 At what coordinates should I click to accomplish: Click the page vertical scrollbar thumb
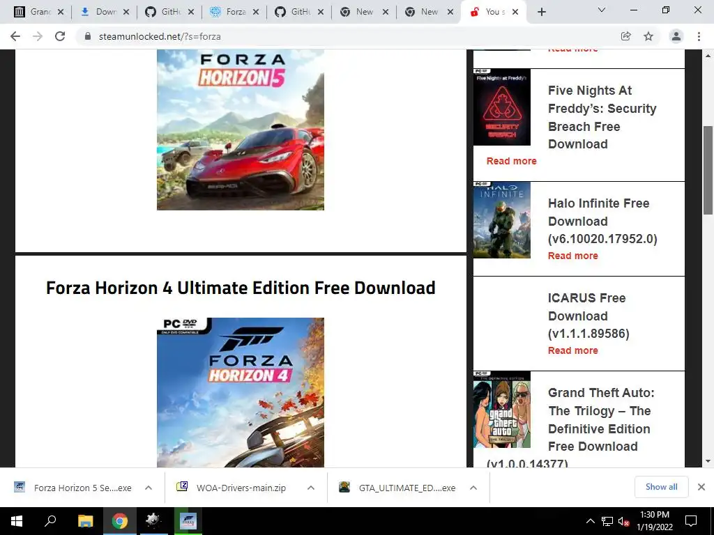coord(708,170)
